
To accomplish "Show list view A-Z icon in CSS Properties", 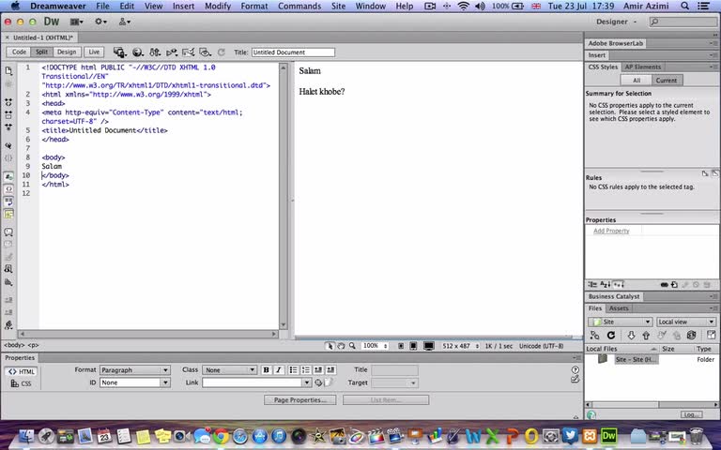I will pos(606,285).
